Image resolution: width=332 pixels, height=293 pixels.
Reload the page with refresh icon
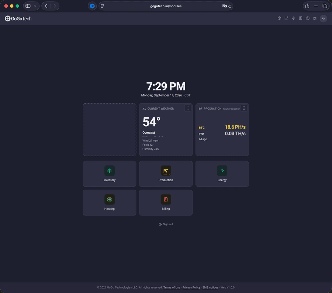[x=230, y=6]
